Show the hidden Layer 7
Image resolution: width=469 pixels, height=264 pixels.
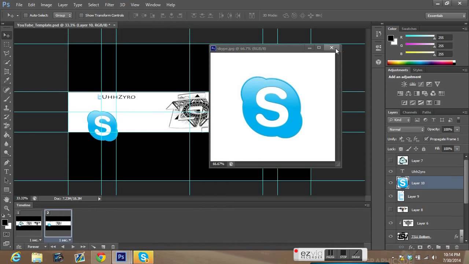click(x=391, y=161)
